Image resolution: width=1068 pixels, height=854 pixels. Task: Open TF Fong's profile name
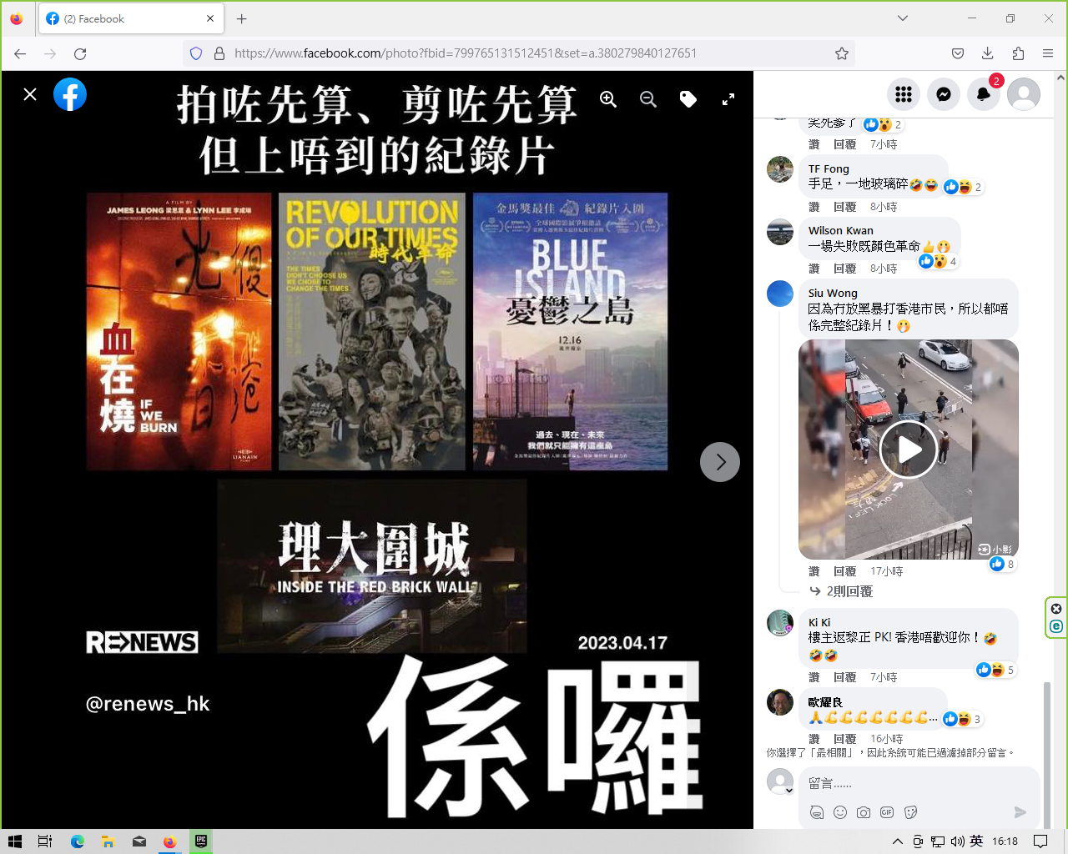[x=829, y=168]
